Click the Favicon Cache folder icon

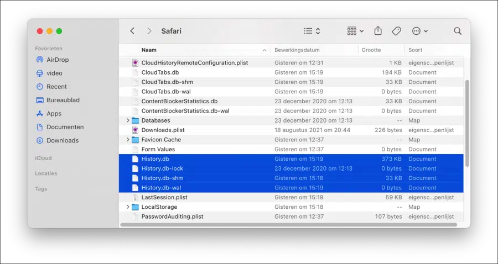[x=136, y=140]
